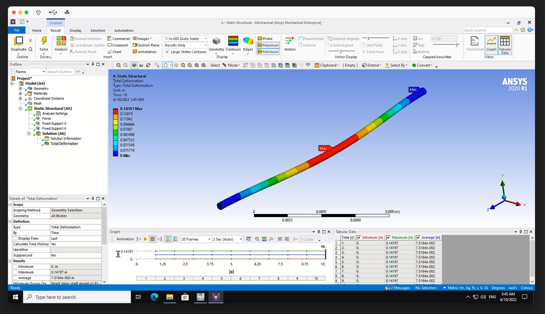Check the Average result checkbox in Details

[15, 278]
